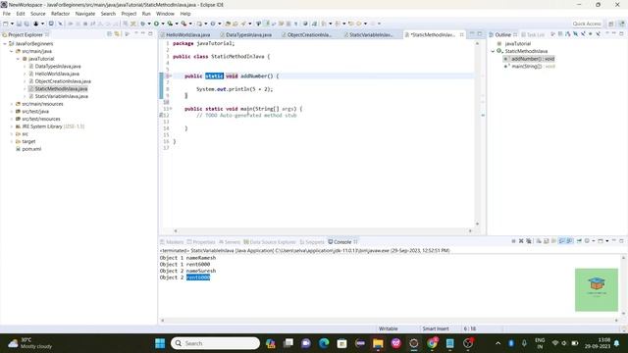The width and height of the screenshot is (628, 353).
Task: Toggle Link with Editor in Project Explorer
Action: pos(117,34)
